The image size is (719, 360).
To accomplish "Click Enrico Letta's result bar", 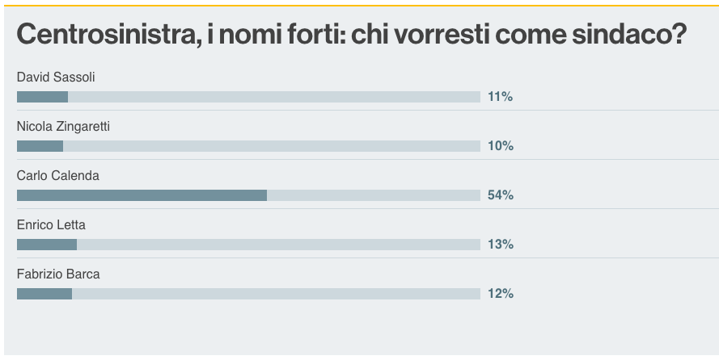I will (x=248, y=245).
